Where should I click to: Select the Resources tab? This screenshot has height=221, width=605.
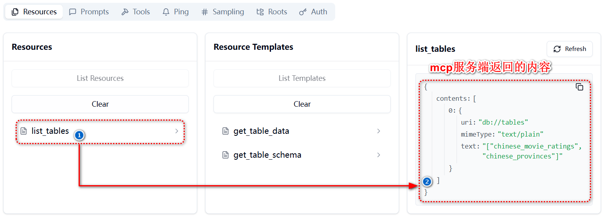(x=34, y=12)
